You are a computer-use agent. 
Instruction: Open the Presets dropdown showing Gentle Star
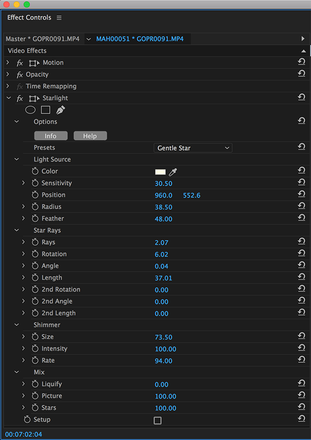(193, 148)
